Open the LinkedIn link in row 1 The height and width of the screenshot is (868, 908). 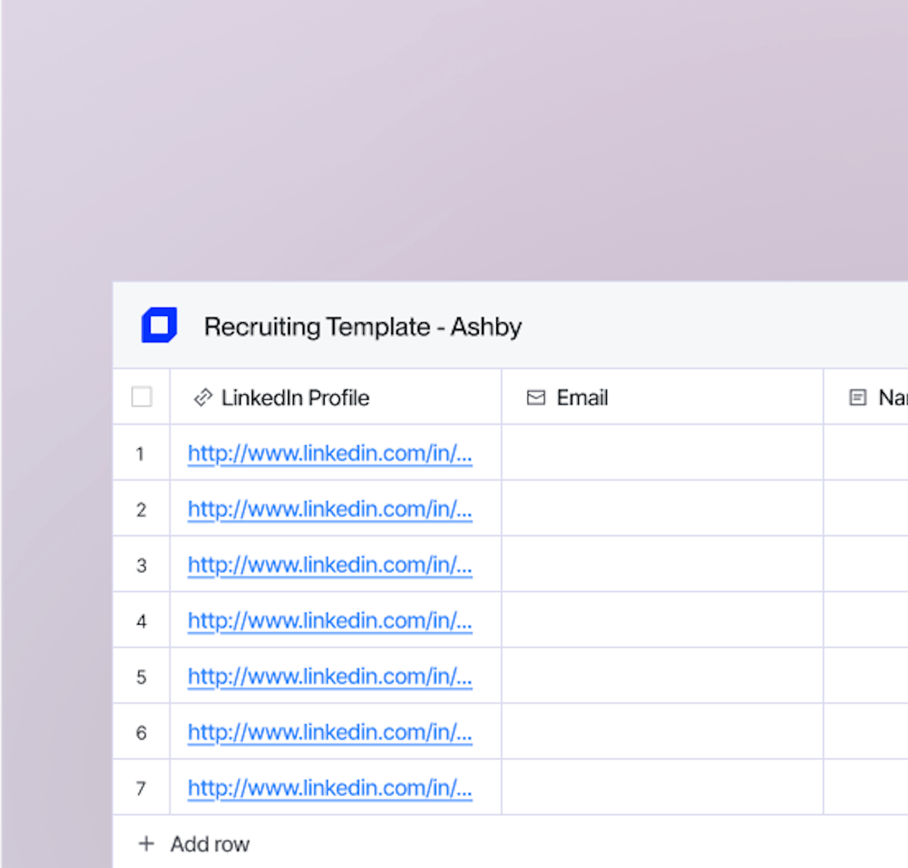click(x=330, y=454)
